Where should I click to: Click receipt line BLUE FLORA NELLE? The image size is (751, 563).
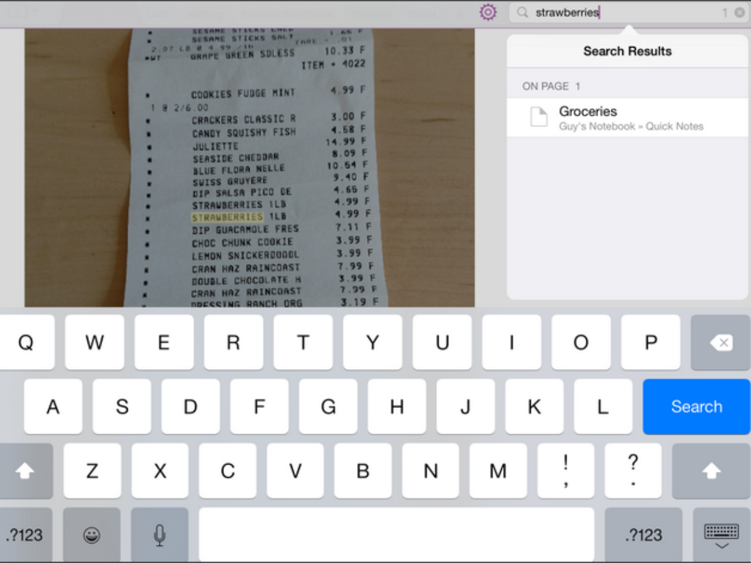pos(238,170)
